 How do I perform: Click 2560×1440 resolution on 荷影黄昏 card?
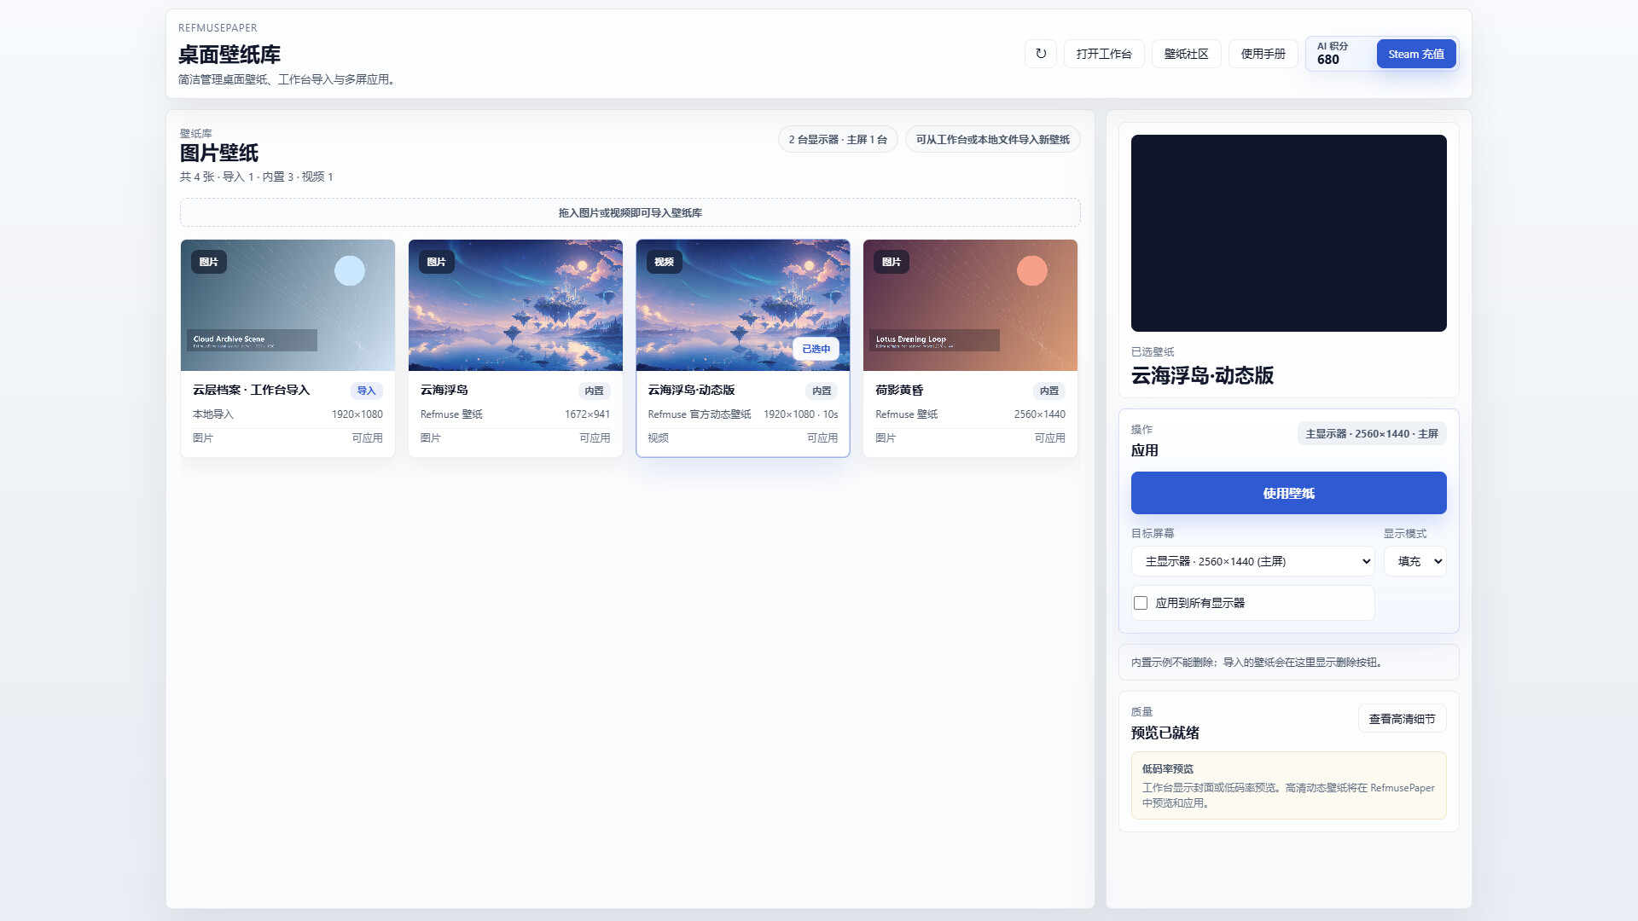pos(1039,414)
